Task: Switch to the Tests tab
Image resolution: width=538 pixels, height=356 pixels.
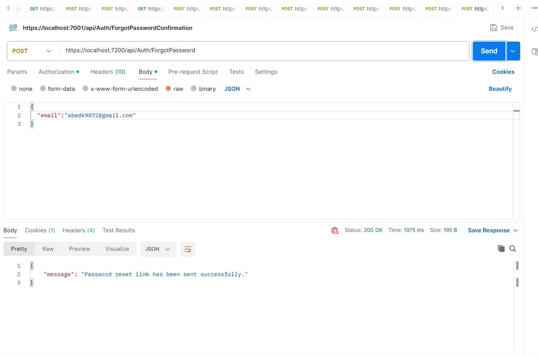Action: click(236, 72)
